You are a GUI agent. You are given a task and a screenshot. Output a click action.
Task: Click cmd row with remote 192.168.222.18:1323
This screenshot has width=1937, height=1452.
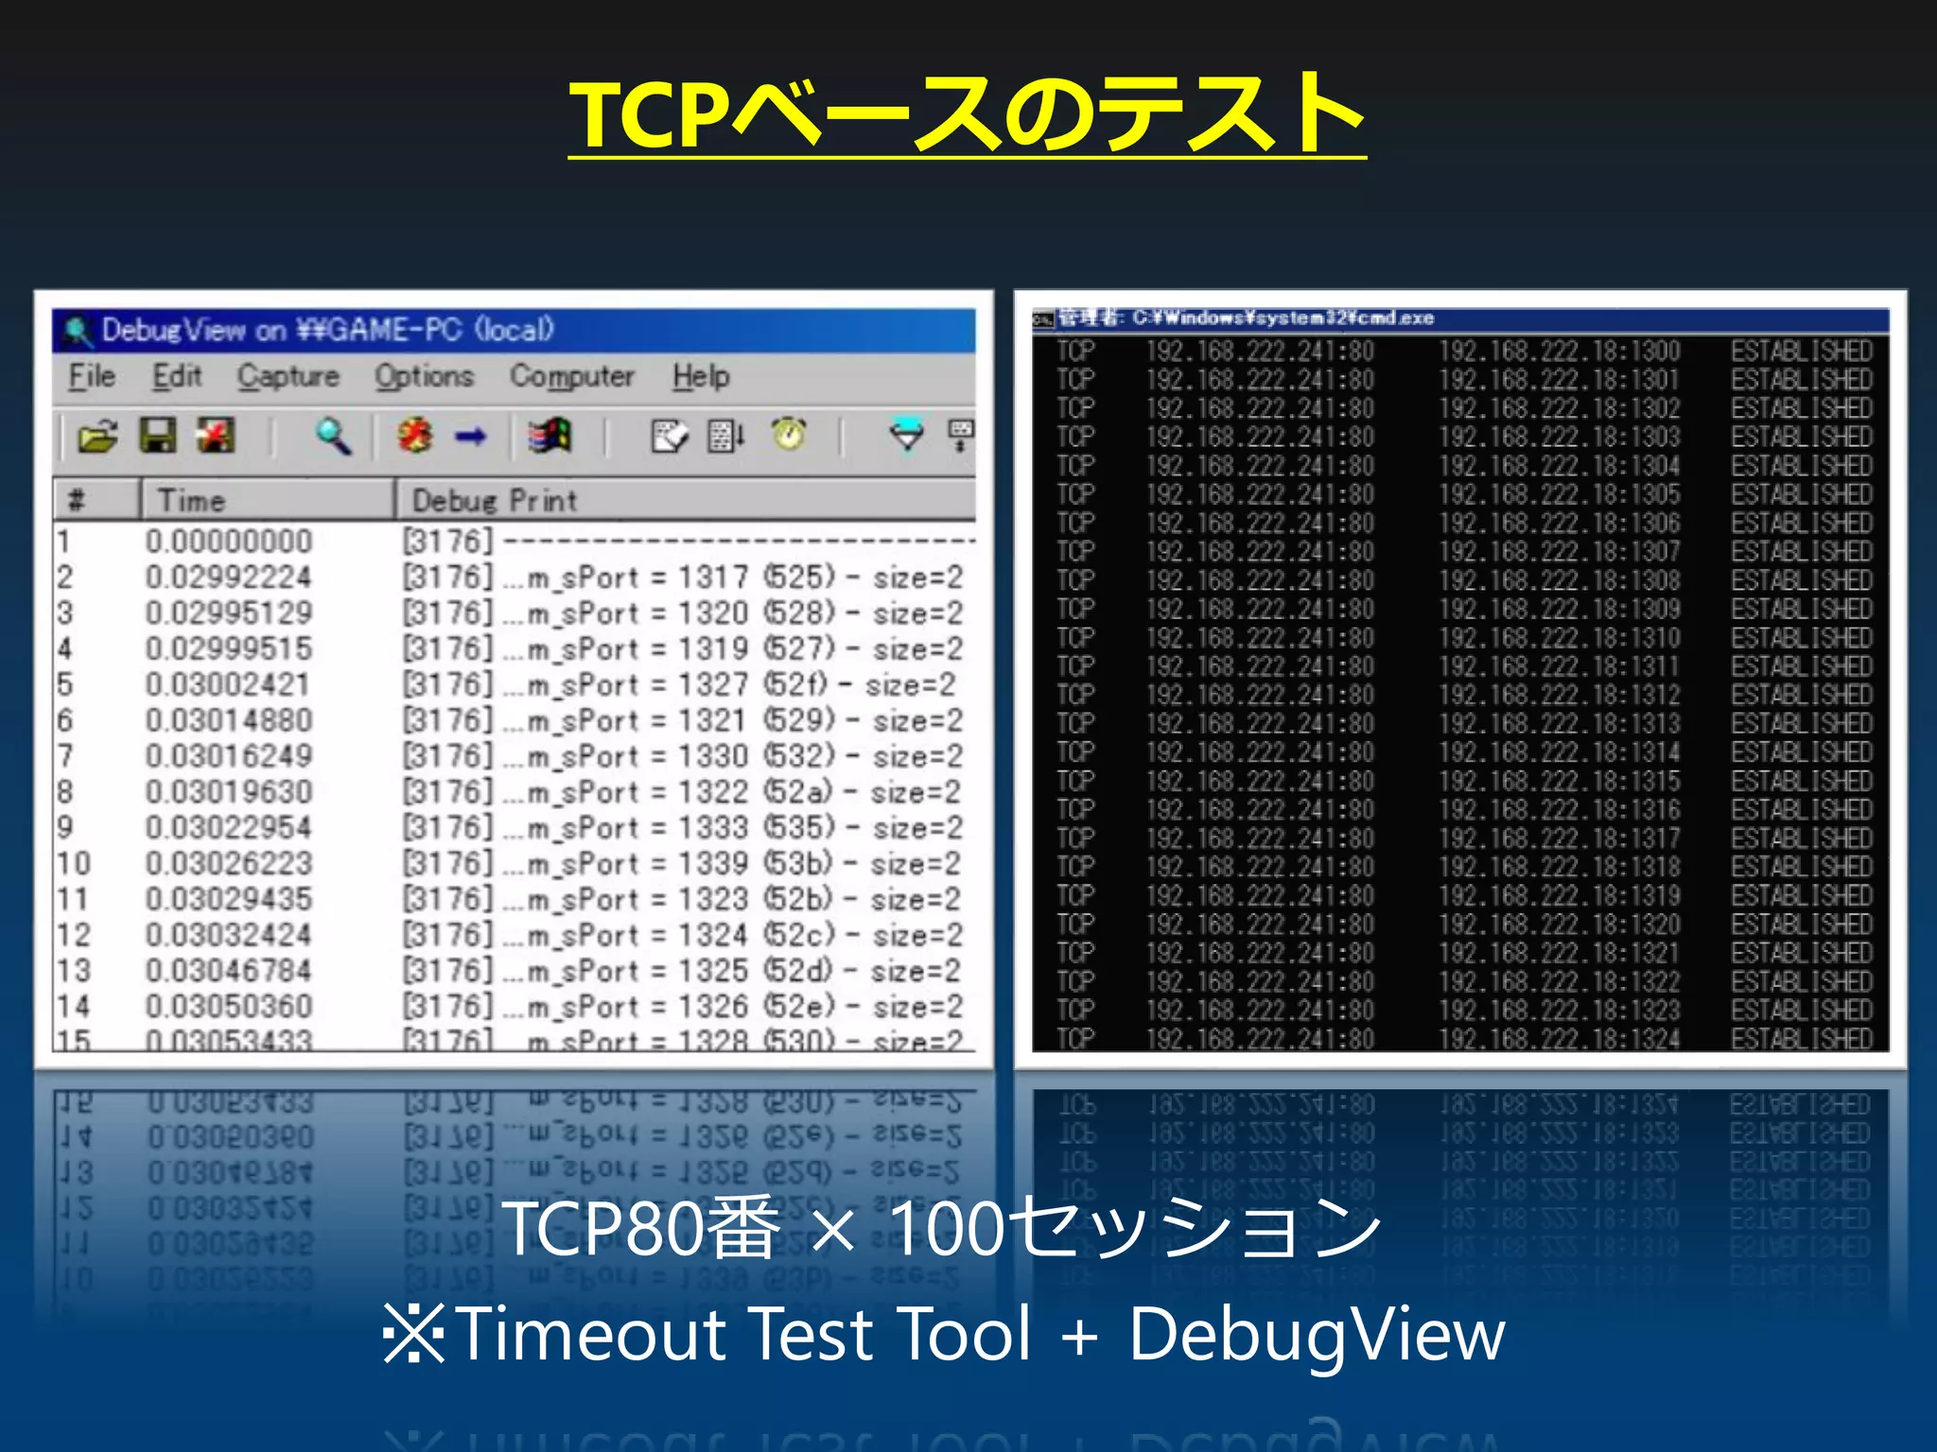pyautogui.click(x=1464, y=1010)
